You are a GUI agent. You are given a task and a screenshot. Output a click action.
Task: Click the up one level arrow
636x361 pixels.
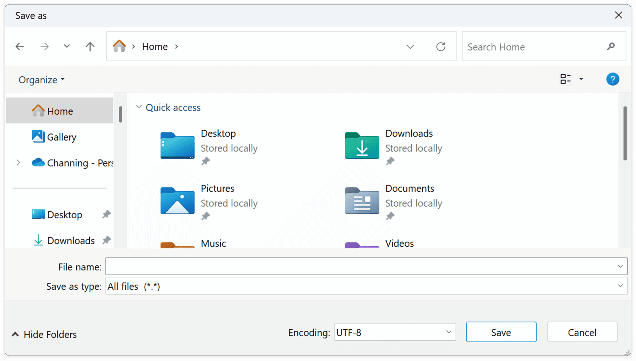(90, 46)
